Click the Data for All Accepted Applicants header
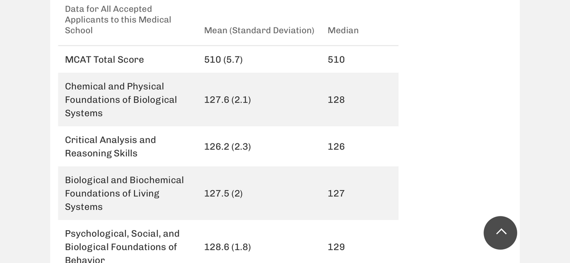 [118, 19]
